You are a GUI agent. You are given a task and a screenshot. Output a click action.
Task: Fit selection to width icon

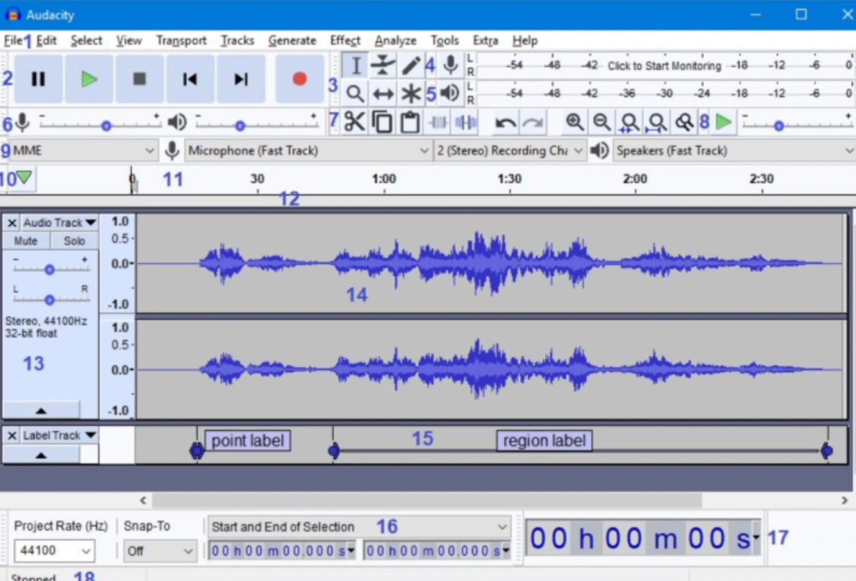coord(630,122)
